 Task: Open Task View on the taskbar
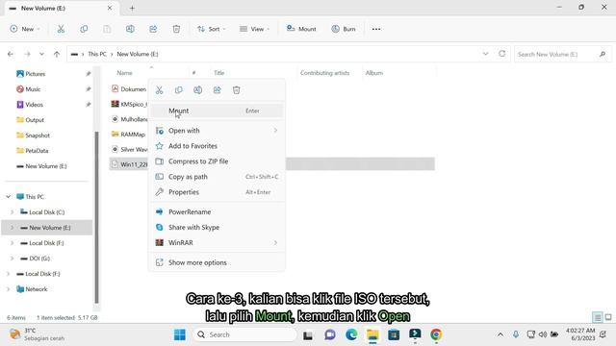tap(308, 334)
